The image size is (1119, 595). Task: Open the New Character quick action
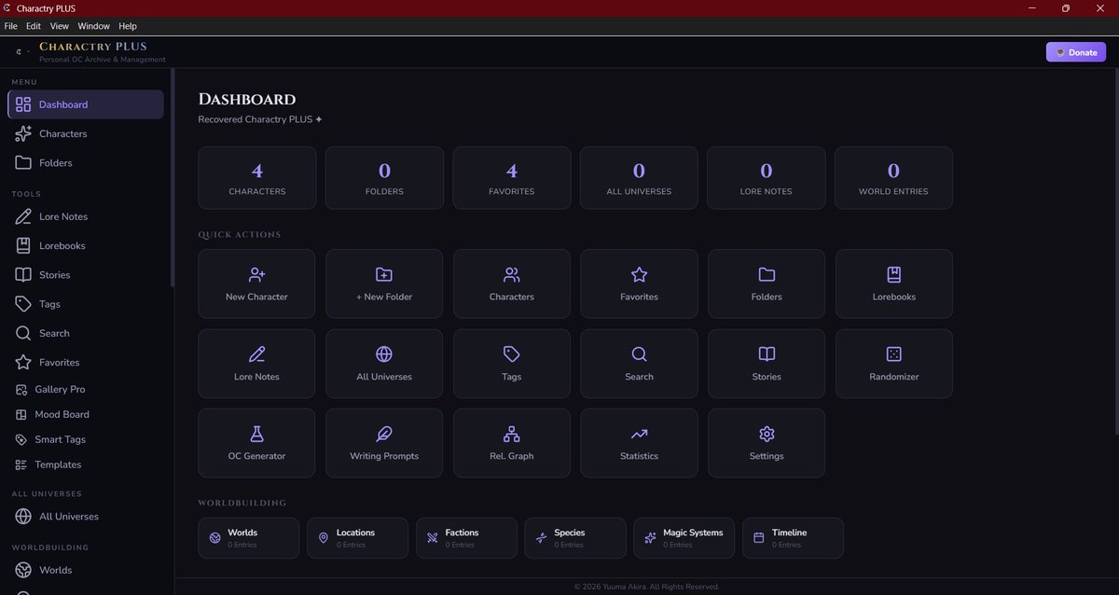pos(256,284)
